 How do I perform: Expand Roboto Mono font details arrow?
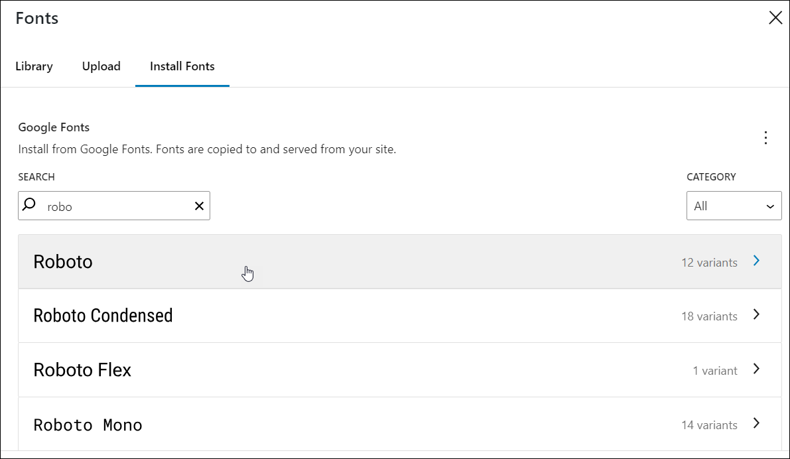click(756, 423)
